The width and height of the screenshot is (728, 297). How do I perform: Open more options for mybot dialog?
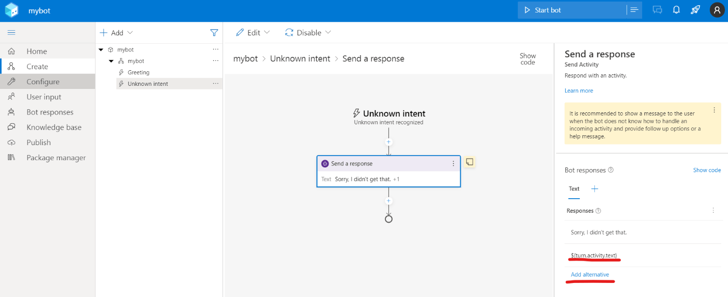coord(216,61)
